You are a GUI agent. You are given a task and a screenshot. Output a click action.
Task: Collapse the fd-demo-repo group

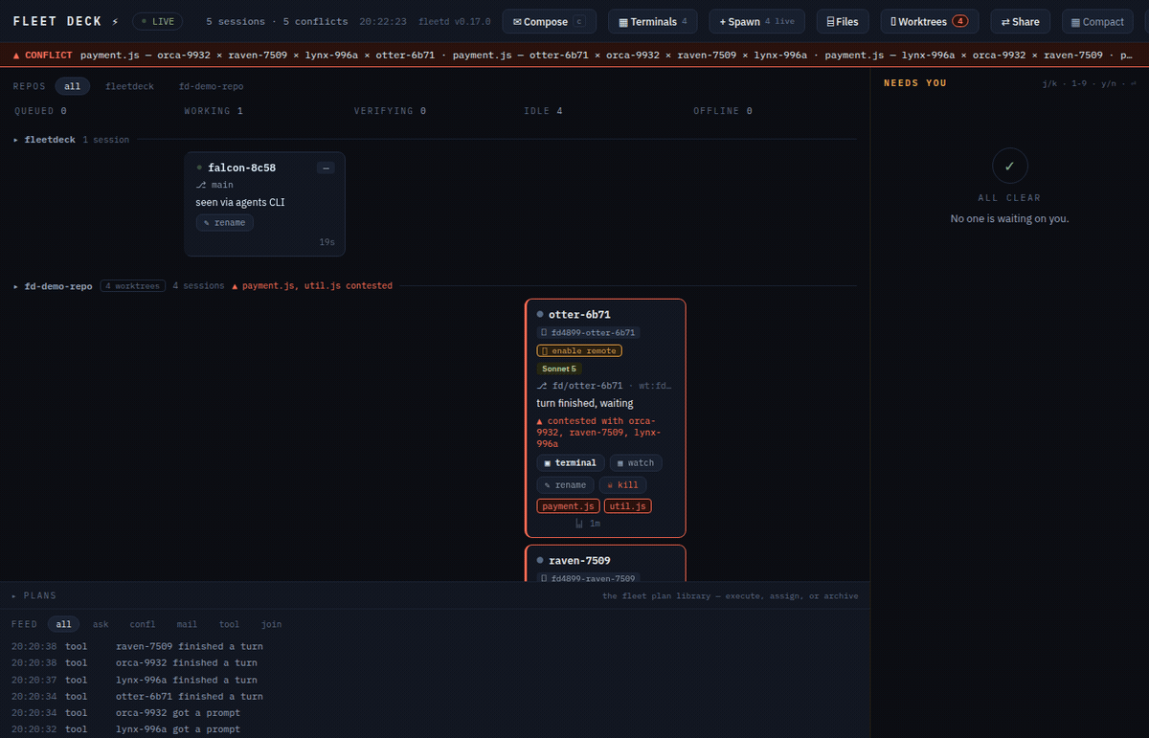pyautogui.click(x=16, y=285)
